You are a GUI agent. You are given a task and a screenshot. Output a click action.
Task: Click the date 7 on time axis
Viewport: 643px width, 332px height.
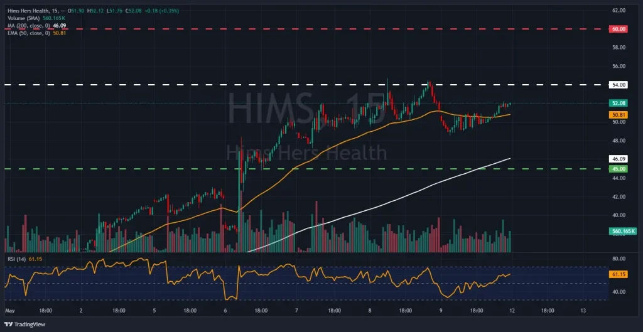pos(296,311)
